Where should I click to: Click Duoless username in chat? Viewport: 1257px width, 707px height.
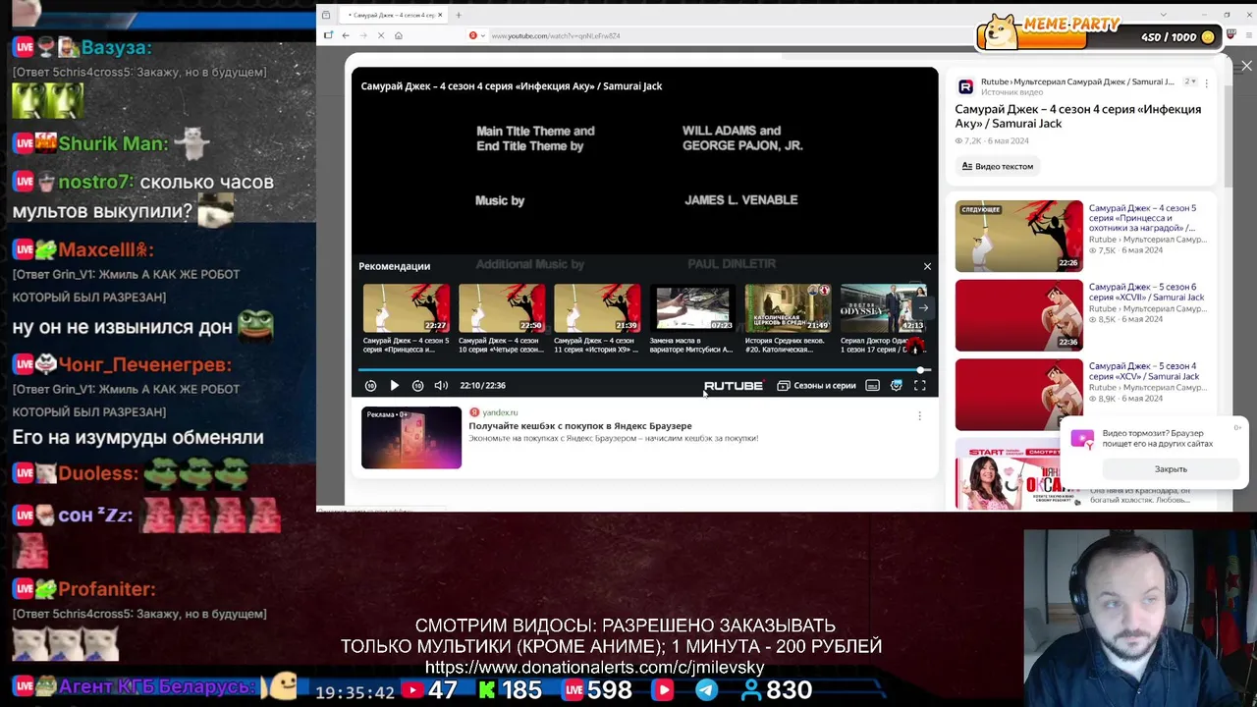point(97,473)
